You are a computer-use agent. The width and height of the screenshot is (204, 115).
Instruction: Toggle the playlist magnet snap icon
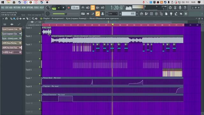[x=6, y=19]
